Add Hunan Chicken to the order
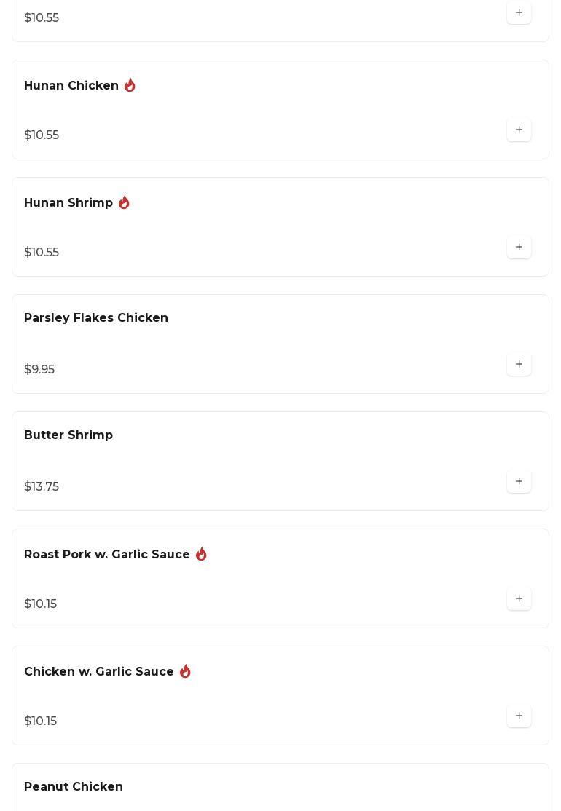The image size is (561, 811). [519, 130]
